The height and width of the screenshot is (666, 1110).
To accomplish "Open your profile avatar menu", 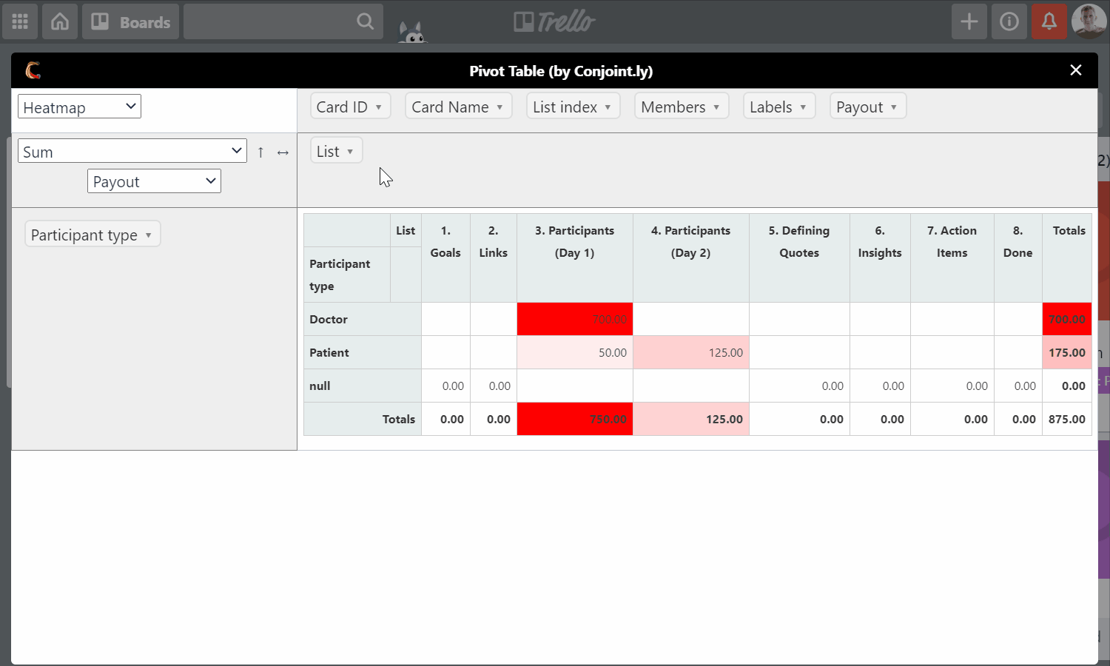I will click(1089, 21).
